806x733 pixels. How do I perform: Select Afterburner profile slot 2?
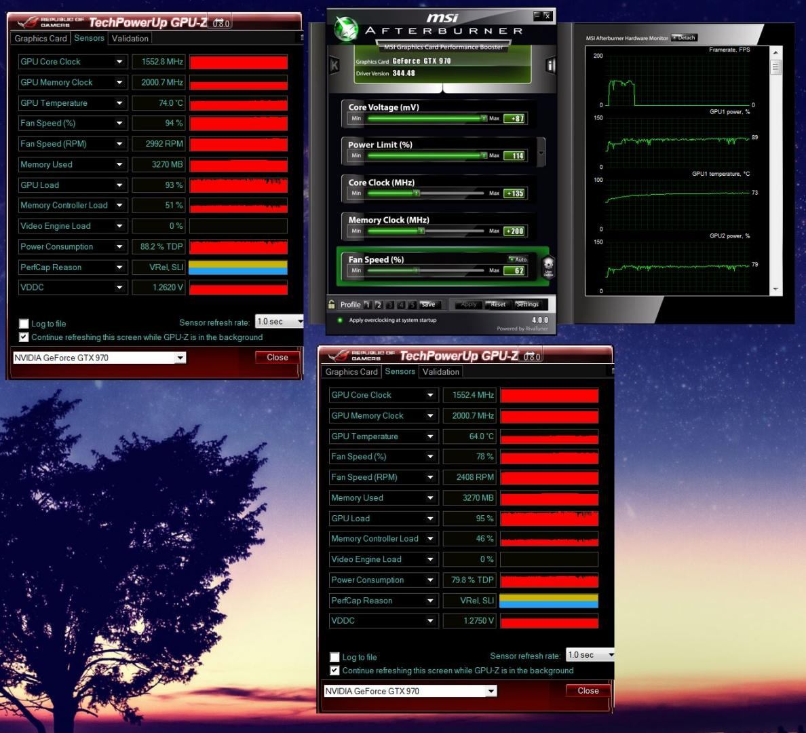click(x=379, y=305)
